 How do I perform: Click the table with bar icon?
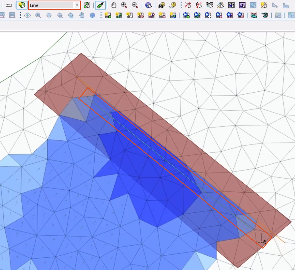(12, 15)
